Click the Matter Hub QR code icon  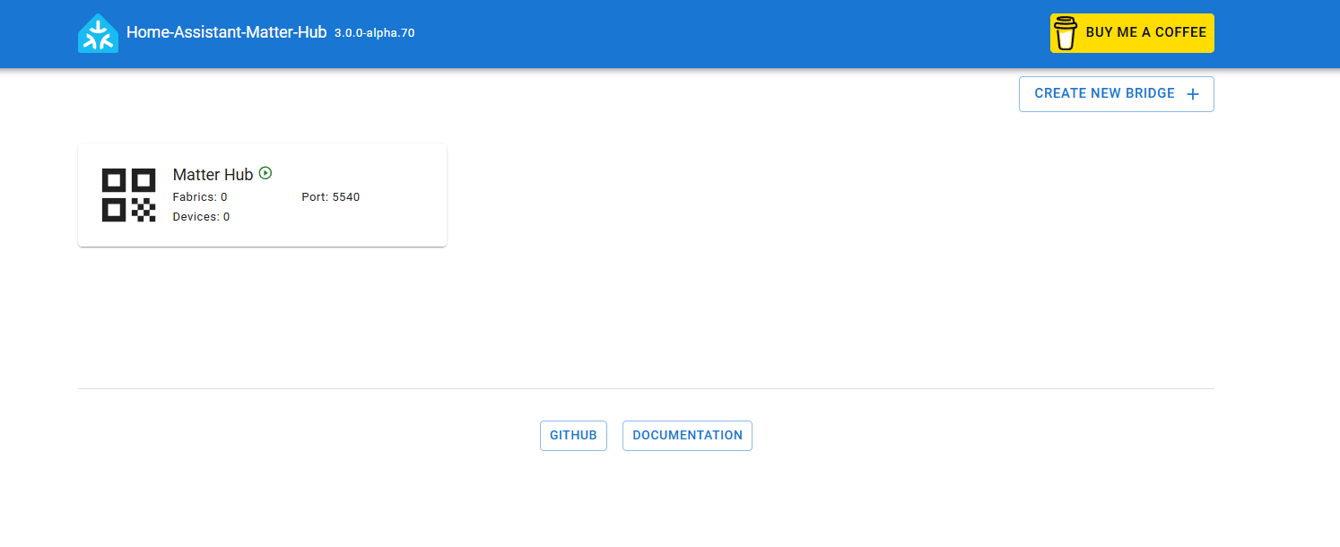point(128,195)
